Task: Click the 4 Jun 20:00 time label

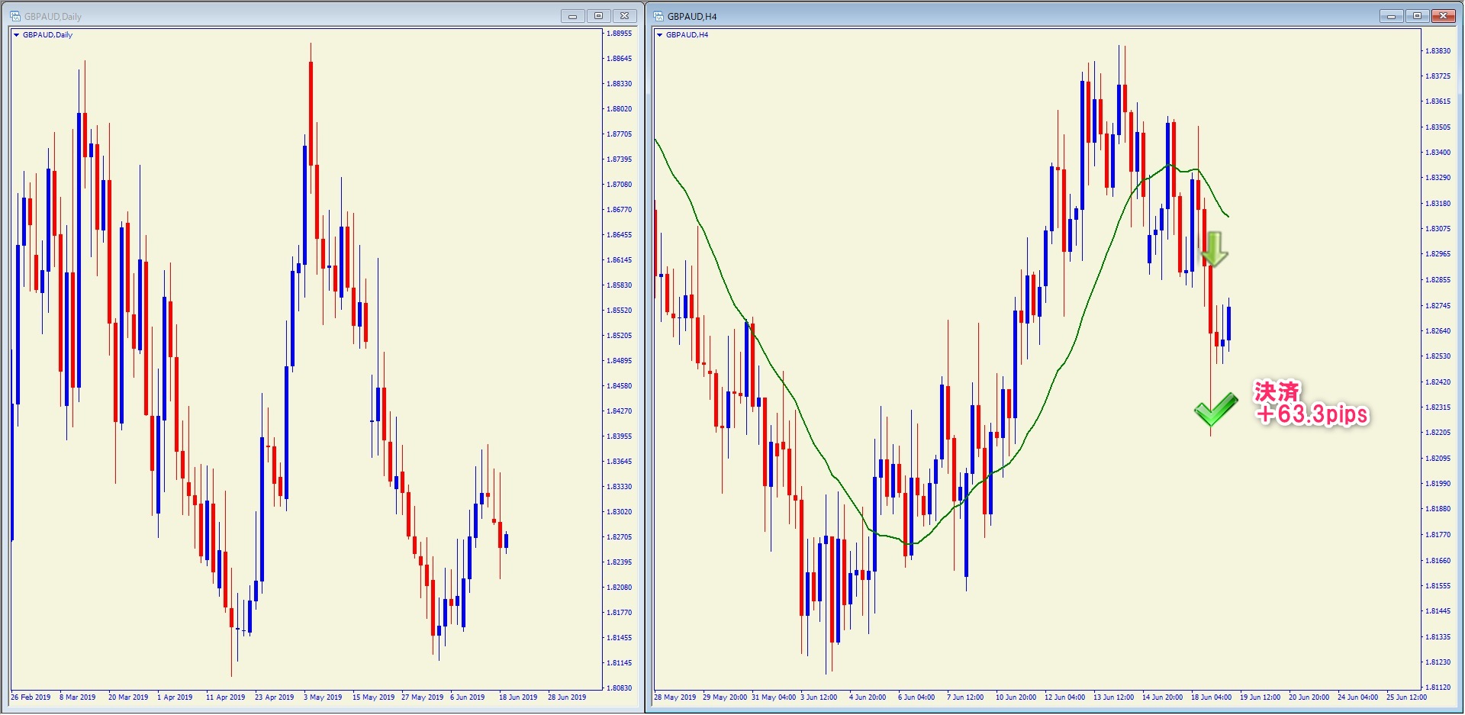Action: coord(868,697)
